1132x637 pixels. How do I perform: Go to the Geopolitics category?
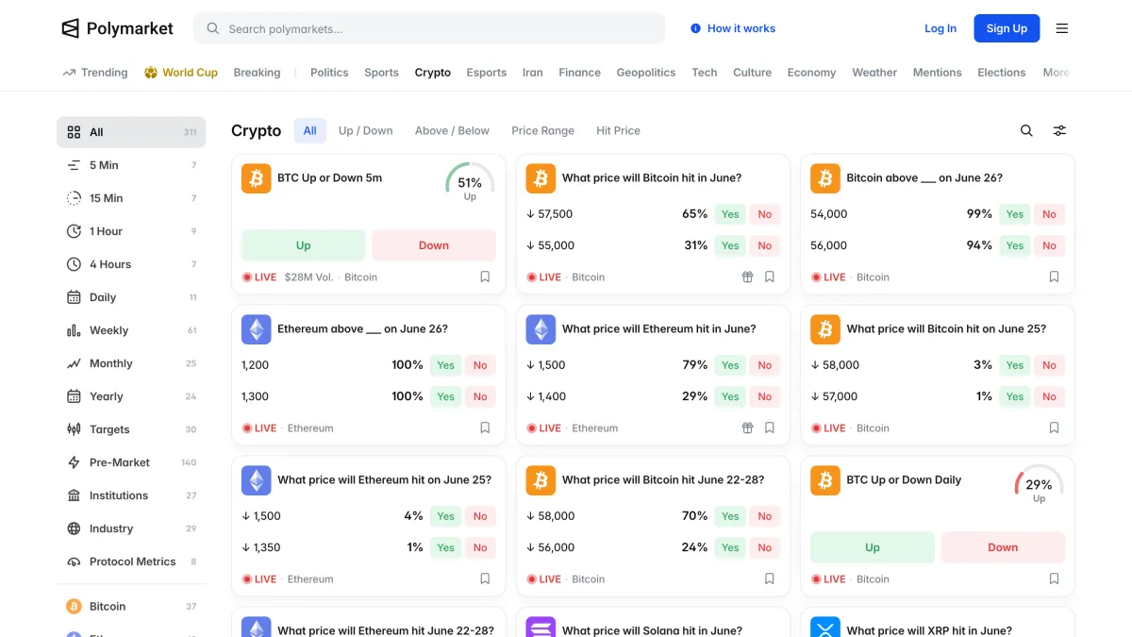(x=646, y=73)
